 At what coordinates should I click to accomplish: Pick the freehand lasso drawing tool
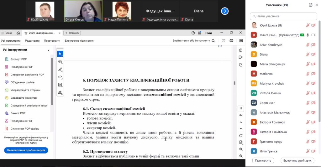coord(60,77)
